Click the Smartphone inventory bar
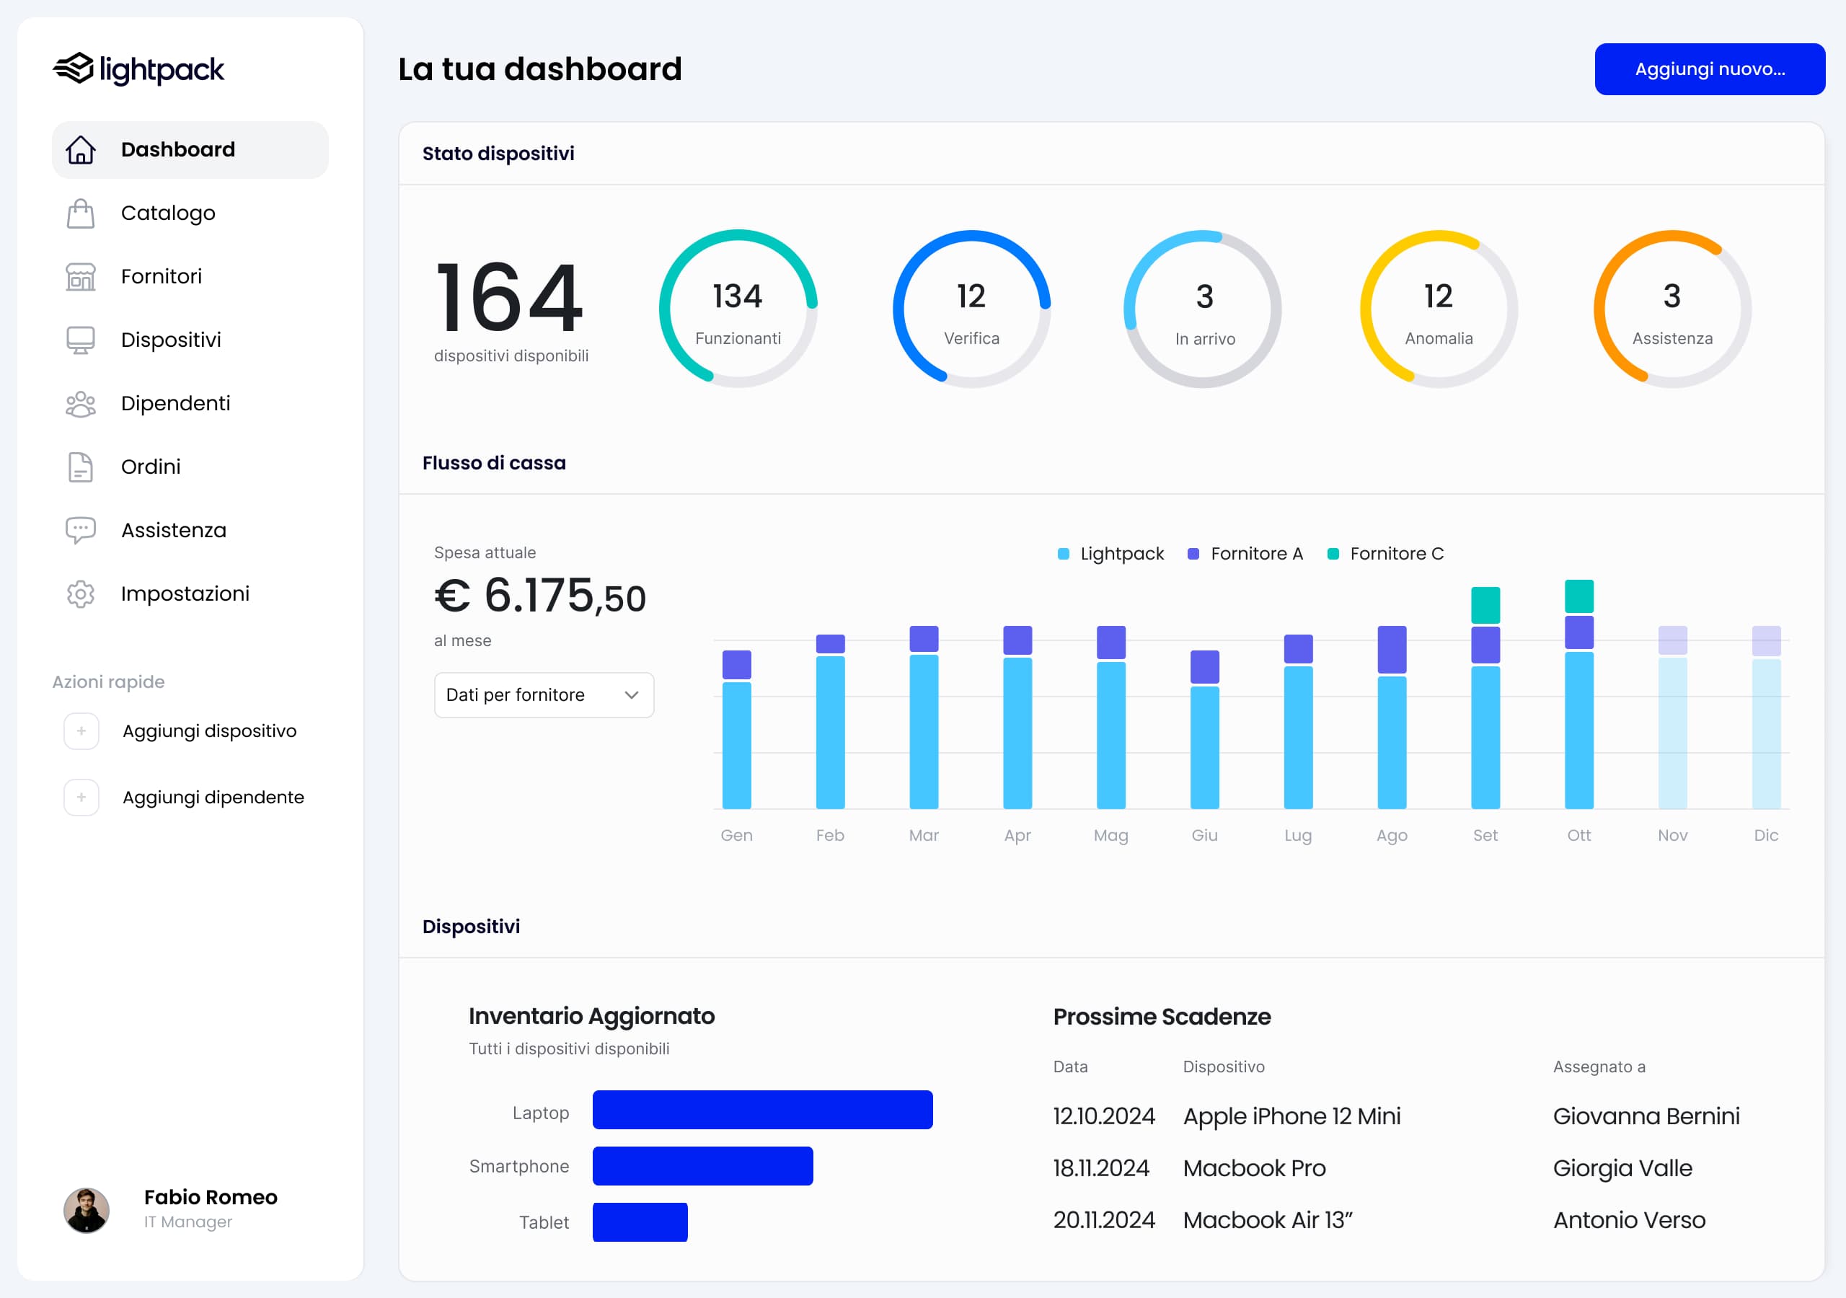1846x1298 pixels. [x=702, y=1166]
